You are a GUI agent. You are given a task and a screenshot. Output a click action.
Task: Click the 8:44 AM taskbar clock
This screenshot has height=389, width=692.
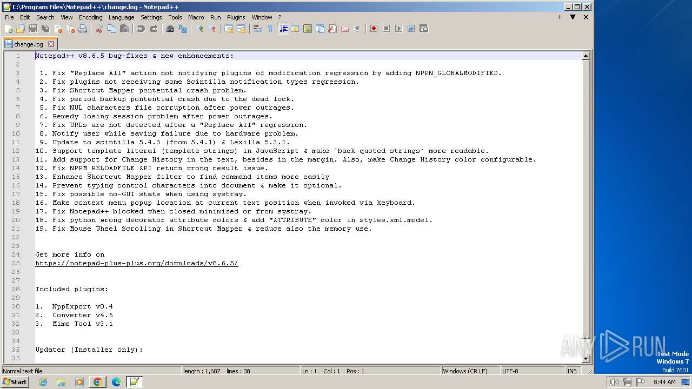(x=664, y=382)
